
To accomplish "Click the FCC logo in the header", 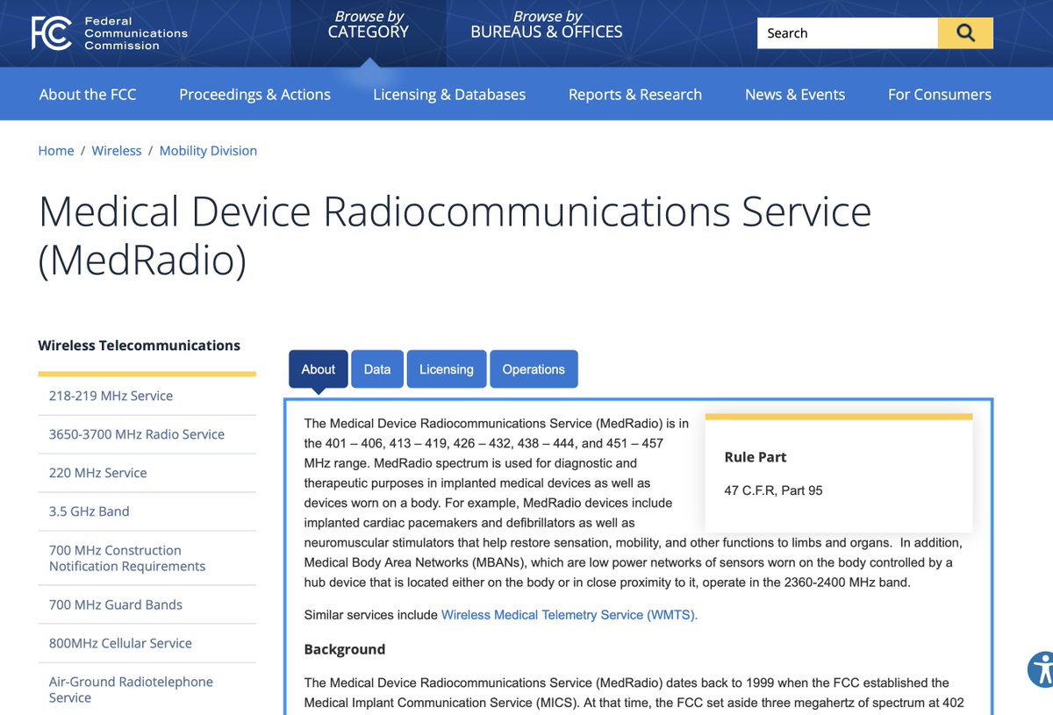I will tap(109, 33).
